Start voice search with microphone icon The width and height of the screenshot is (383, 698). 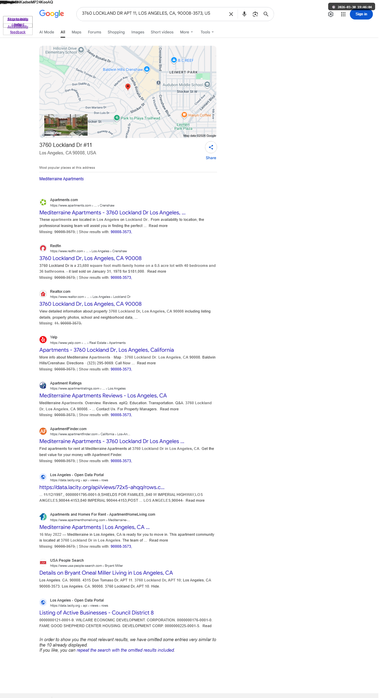point(244,14)
